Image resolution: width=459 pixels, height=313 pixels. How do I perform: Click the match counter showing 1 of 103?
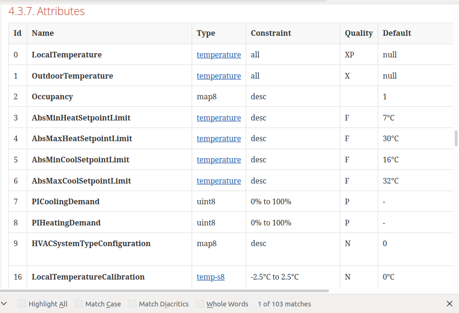(x=284, y=304)
